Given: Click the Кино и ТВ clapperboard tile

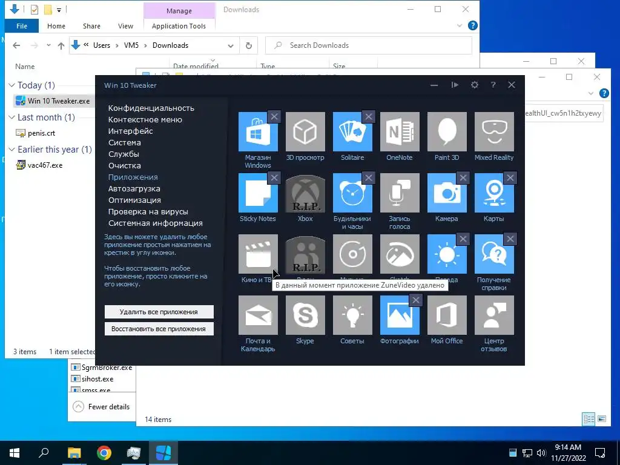Looking at the screenshot, I should [258, 254].
